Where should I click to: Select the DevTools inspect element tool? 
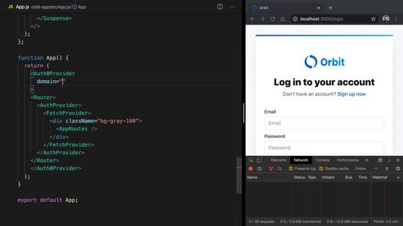251,160
